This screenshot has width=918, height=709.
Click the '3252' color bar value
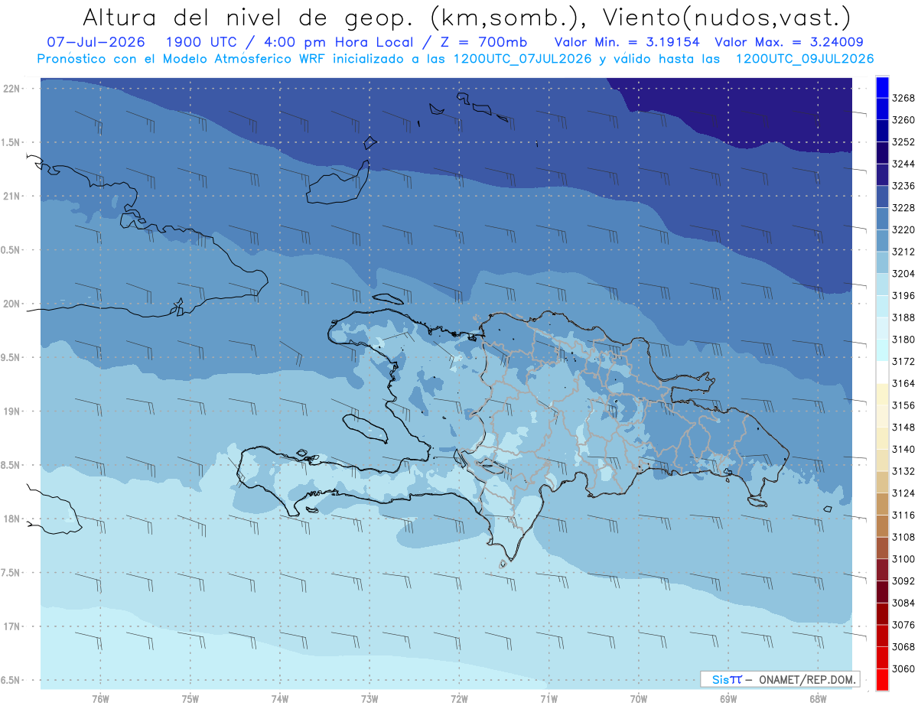point(903,142)
